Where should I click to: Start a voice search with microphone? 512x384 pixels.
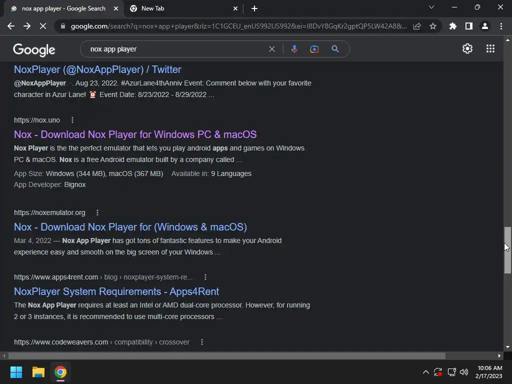click(294, 49)
